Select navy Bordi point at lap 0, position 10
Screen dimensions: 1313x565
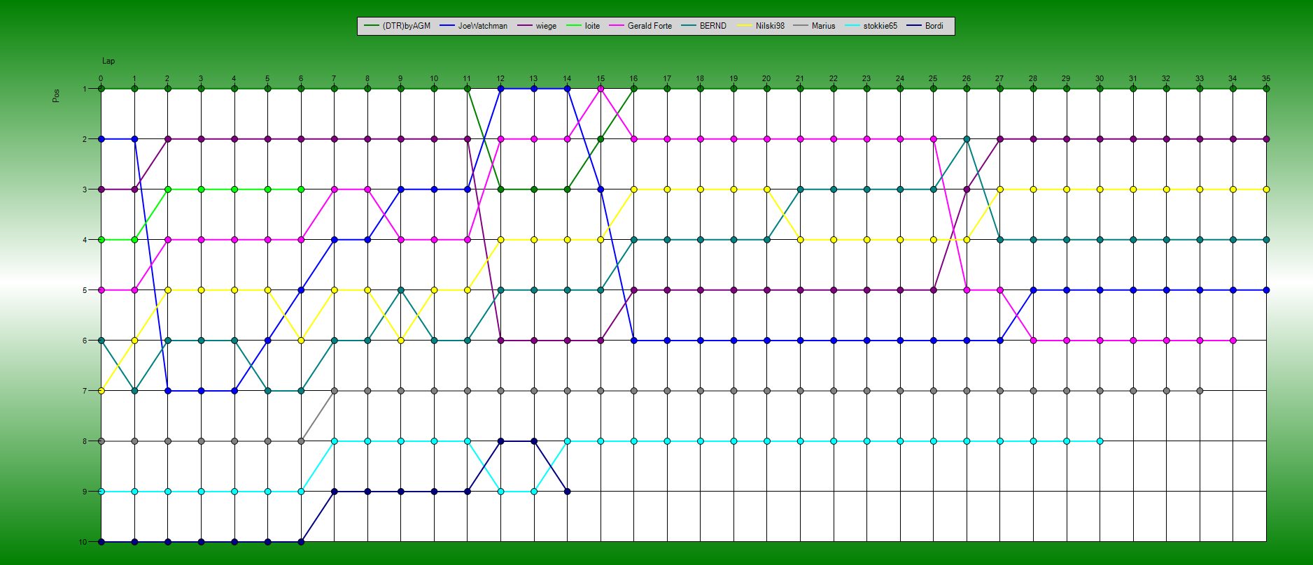coord(101,542)
